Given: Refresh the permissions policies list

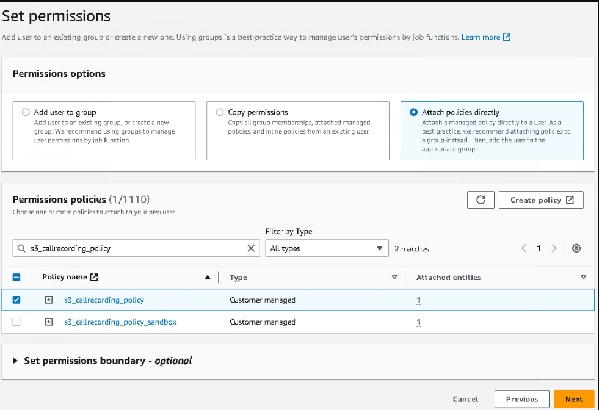Looking at the screenshot, I should (481, 200).
